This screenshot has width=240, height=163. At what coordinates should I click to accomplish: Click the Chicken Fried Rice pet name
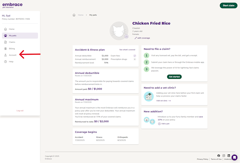151,23
